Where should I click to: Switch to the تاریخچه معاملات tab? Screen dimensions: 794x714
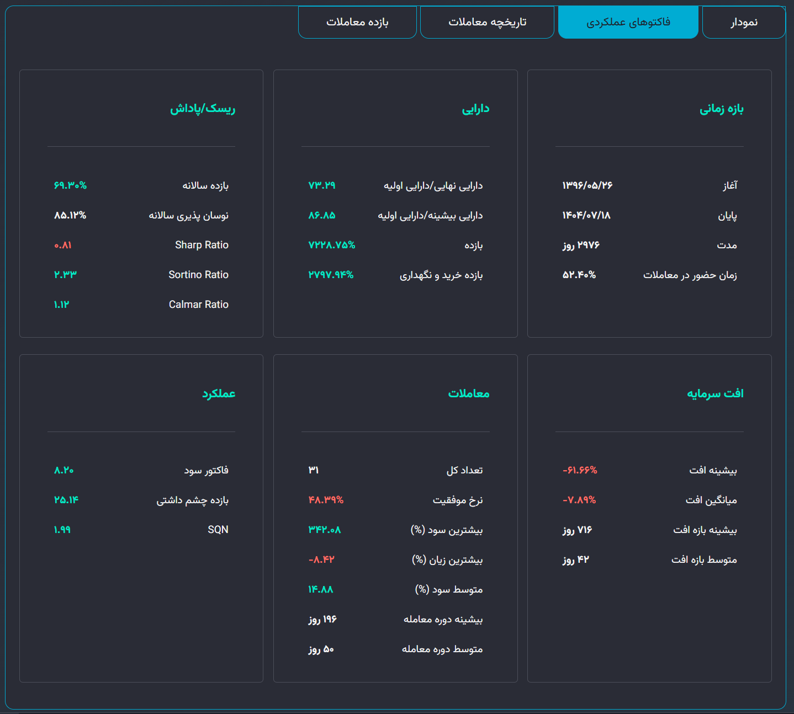[487, 23]
